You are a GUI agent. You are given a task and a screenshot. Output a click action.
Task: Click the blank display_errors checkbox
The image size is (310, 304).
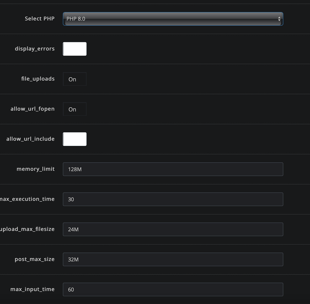pyautogui.click(x=74, y=49)
